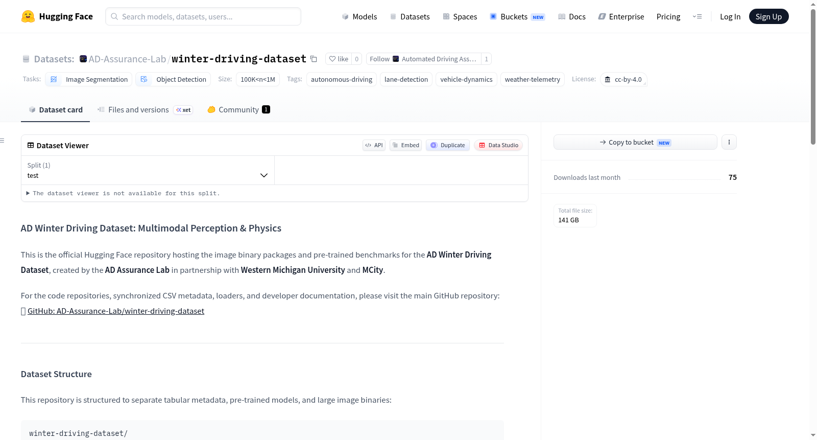Screen dimensions: 817x440
Task: Click the Object Detection task icon
Action: pos(144,79)
